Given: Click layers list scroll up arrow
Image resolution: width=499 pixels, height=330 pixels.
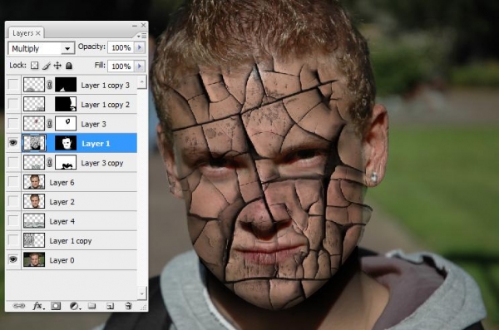Looking at the screenshot, I should pyautogui.click(x=142, y=82).
